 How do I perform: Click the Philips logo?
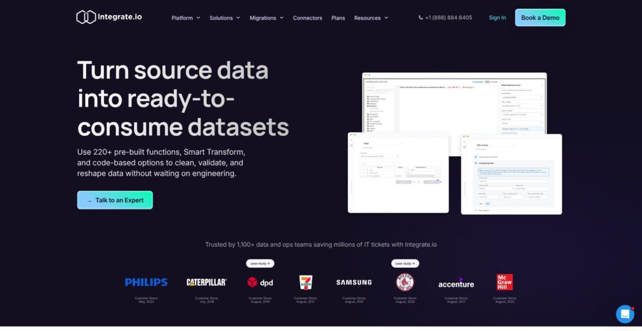coord(146,282)
